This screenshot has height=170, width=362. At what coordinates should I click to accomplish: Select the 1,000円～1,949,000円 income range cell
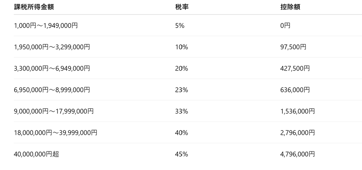coord(46,26)
